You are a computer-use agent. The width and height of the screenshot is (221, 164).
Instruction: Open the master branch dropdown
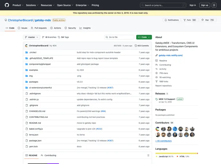(x=31, y=37)
